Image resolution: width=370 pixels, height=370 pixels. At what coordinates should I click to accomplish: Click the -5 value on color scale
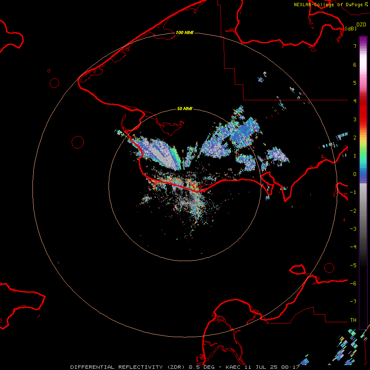pyautogui.click(x=353, y=266)
